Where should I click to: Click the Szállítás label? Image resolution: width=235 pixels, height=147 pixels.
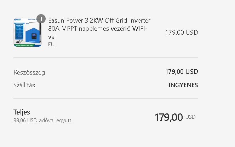24,85
